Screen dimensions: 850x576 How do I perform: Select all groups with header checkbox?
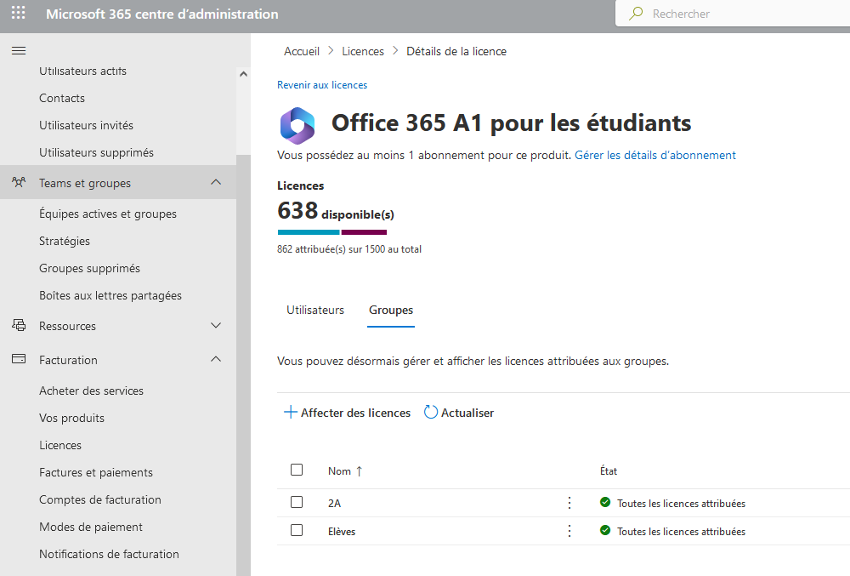click(297, 470)
